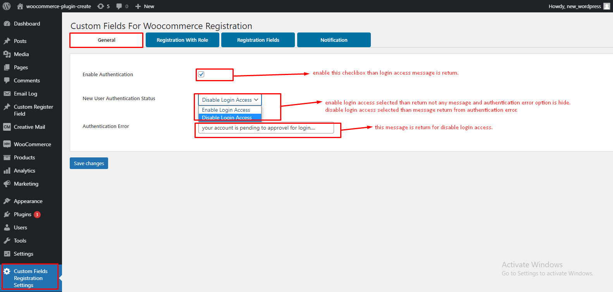This screenshot has height=292, width=613.
Task: Choose Disable Login Access in the list
Action: [x=230, y=118]
